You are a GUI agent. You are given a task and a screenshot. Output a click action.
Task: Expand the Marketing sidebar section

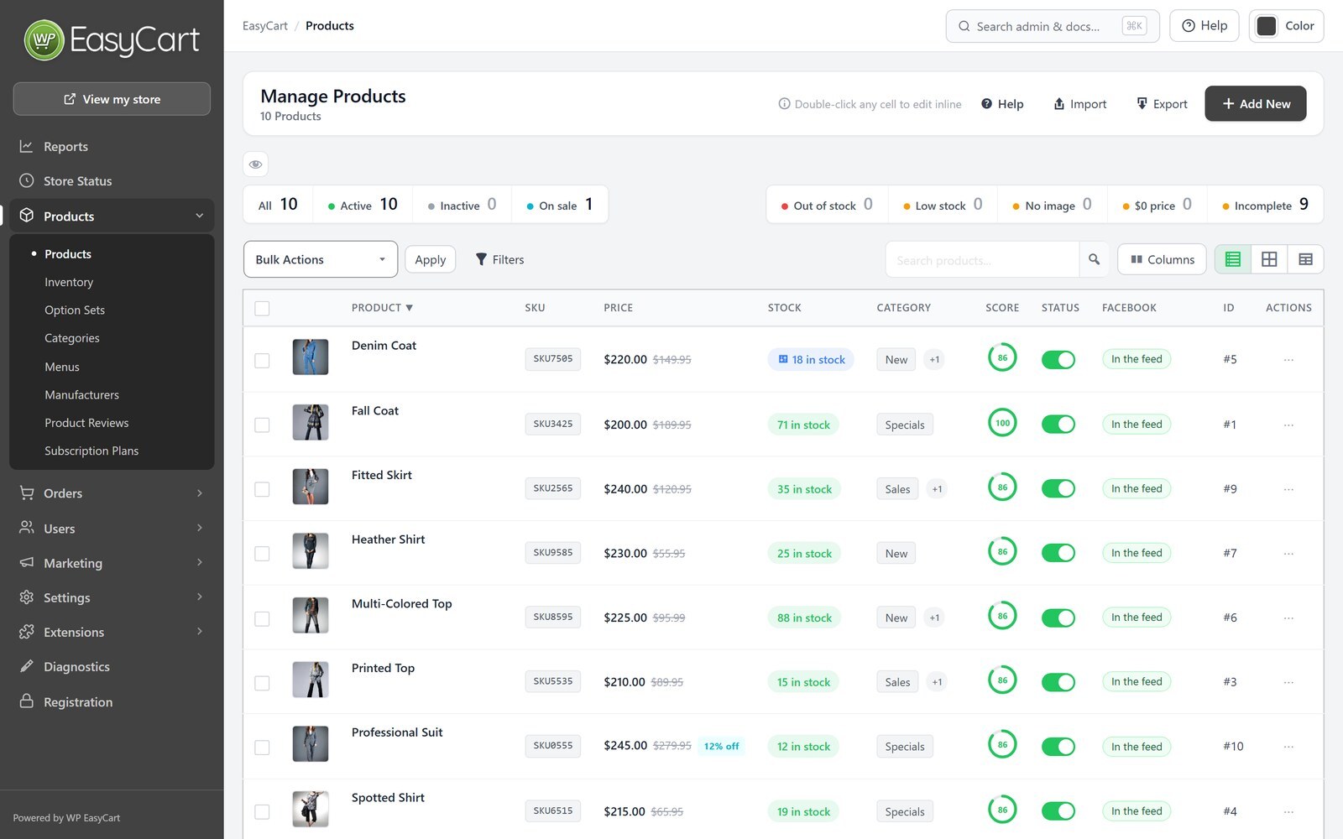[112, 563]
